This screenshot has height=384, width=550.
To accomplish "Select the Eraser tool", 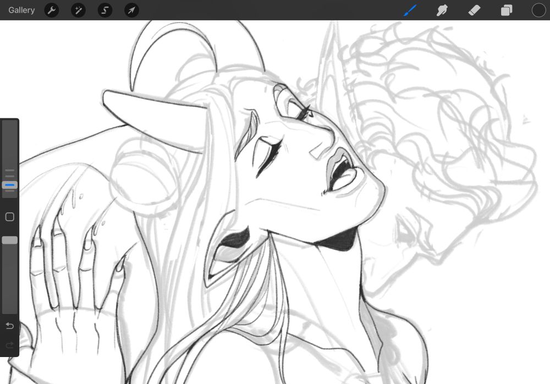I will pos(474,10).
